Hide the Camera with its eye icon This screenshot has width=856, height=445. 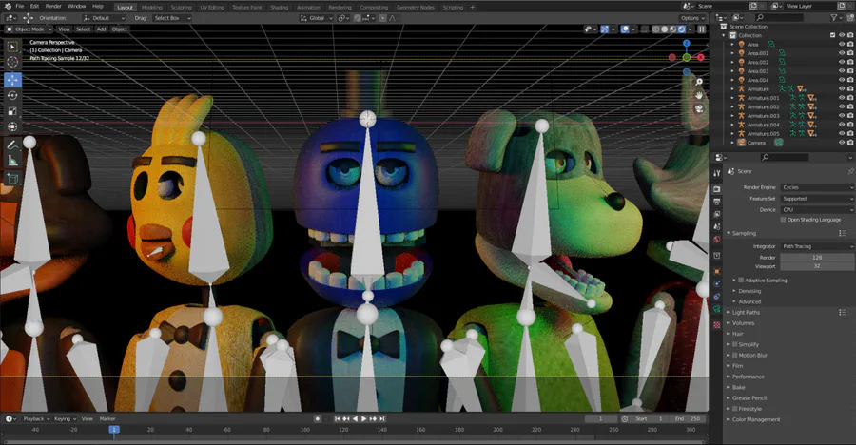point(842,143)
